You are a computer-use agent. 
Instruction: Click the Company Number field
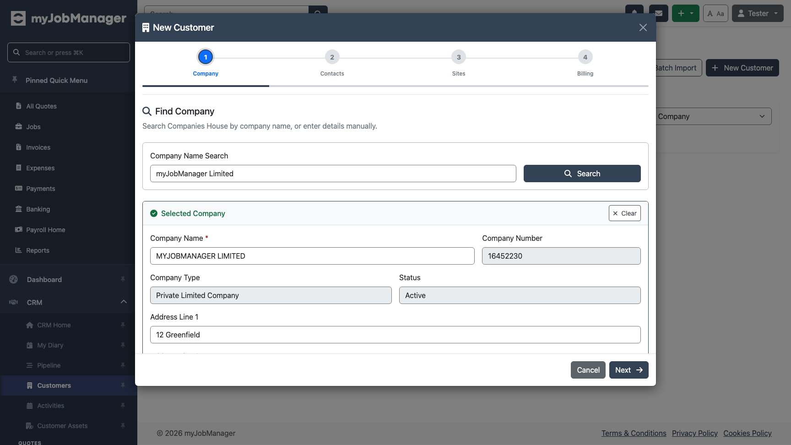click(x=561, y=256)
